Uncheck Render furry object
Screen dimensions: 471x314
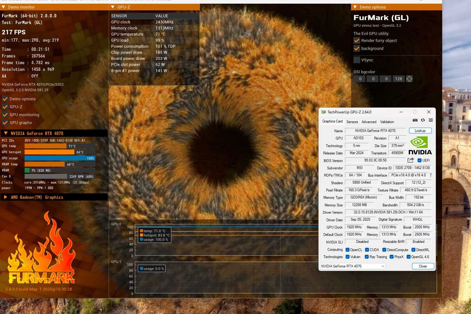click(357, 41)
